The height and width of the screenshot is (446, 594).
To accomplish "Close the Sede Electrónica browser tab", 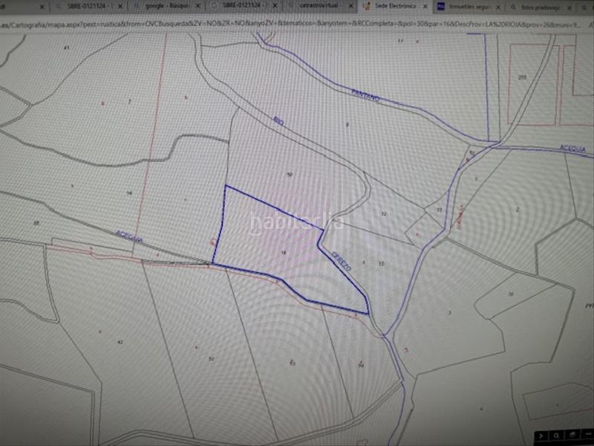I will point(425,6).
